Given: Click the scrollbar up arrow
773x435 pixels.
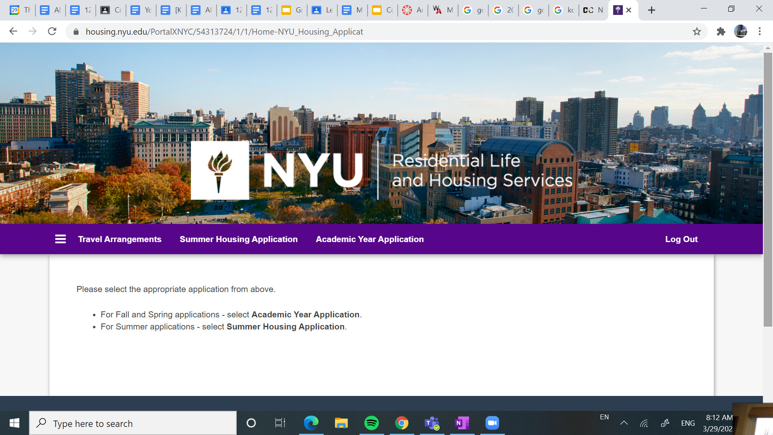Looking at the screenshot, I should [768, 48].
